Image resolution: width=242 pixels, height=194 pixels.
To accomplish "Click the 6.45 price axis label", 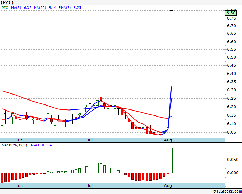I will [231, 65].
